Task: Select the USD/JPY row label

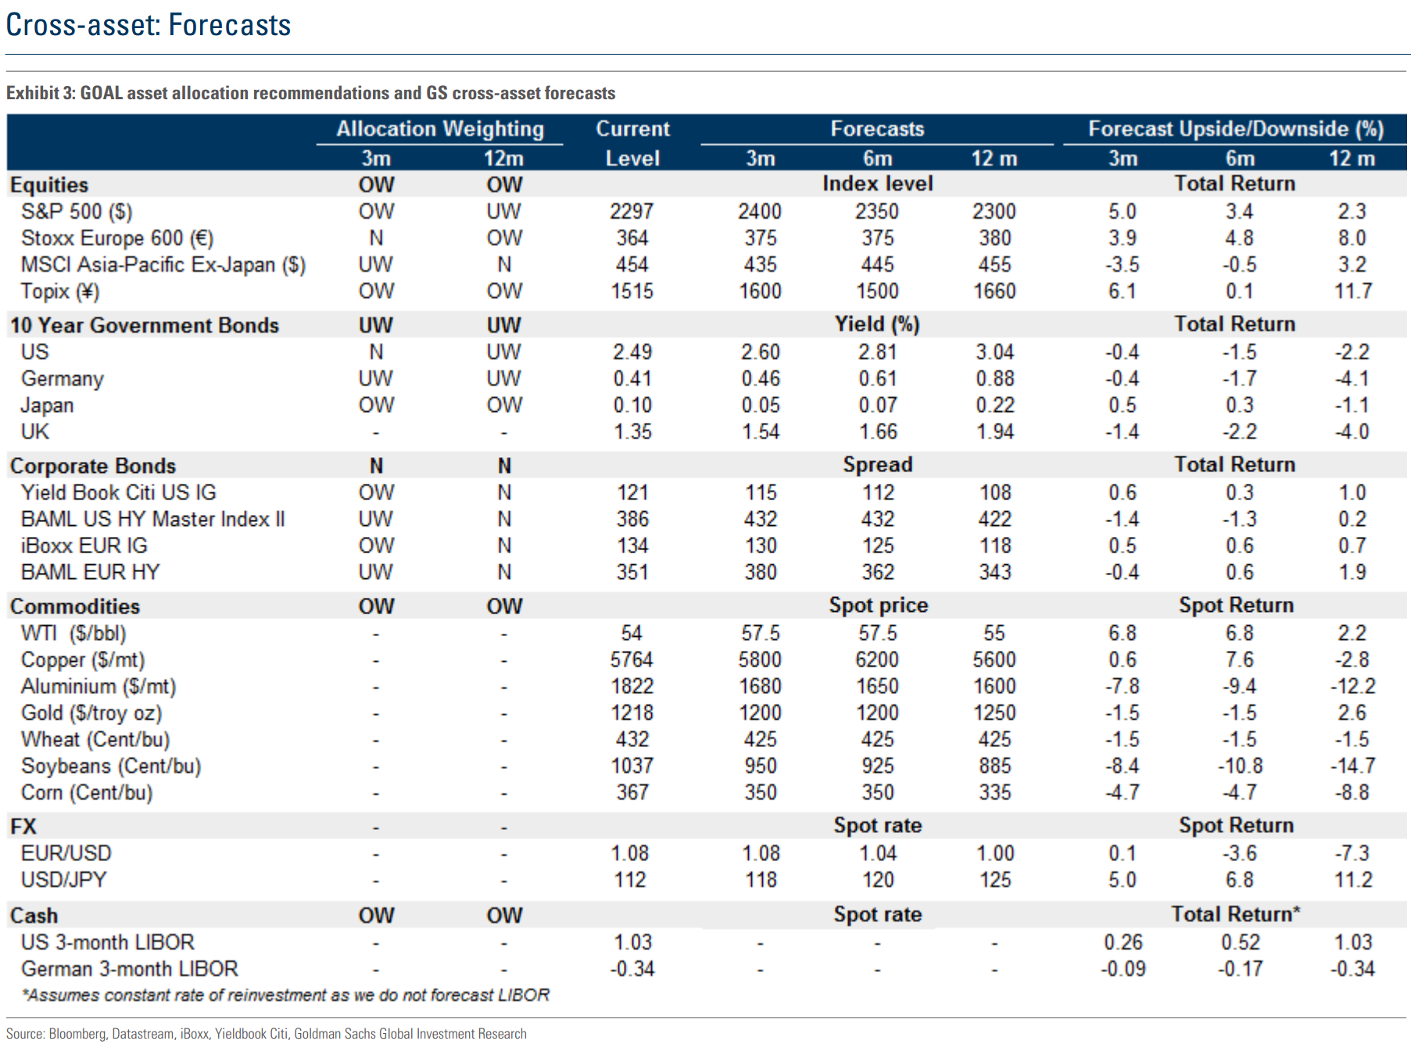Action: 63,880
